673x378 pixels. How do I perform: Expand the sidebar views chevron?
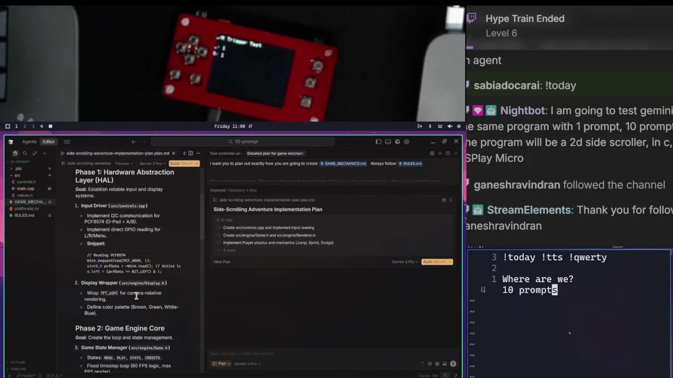click(x=44, y=153)
